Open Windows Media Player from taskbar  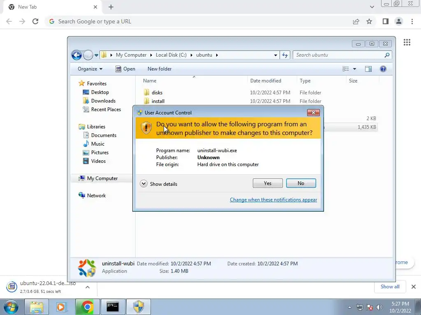pos(62,307)
